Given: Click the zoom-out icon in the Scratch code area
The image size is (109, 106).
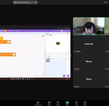Looking at the screenshot, I should pos(43,73).
